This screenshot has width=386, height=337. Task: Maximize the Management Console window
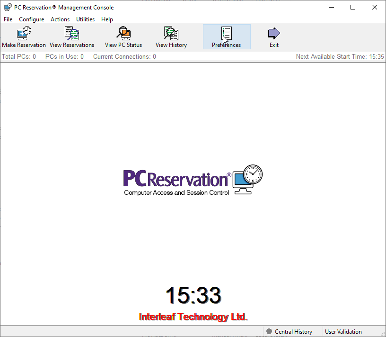(x=353, y=8)
